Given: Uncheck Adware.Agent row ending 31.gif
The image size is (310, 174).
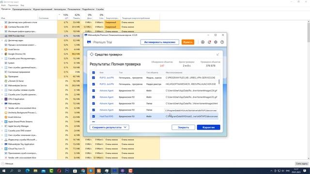Looking at the screenshot, I should point(93,97).
